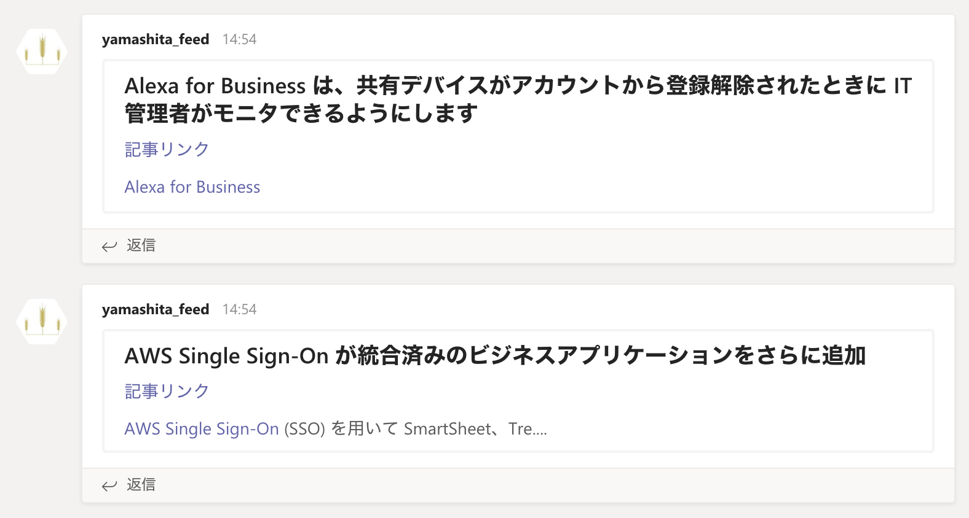This screenshot has width=969, height=518.
Task: Click the headline AWS Single Sign-On が統合済み
Action: pos(495,356)
